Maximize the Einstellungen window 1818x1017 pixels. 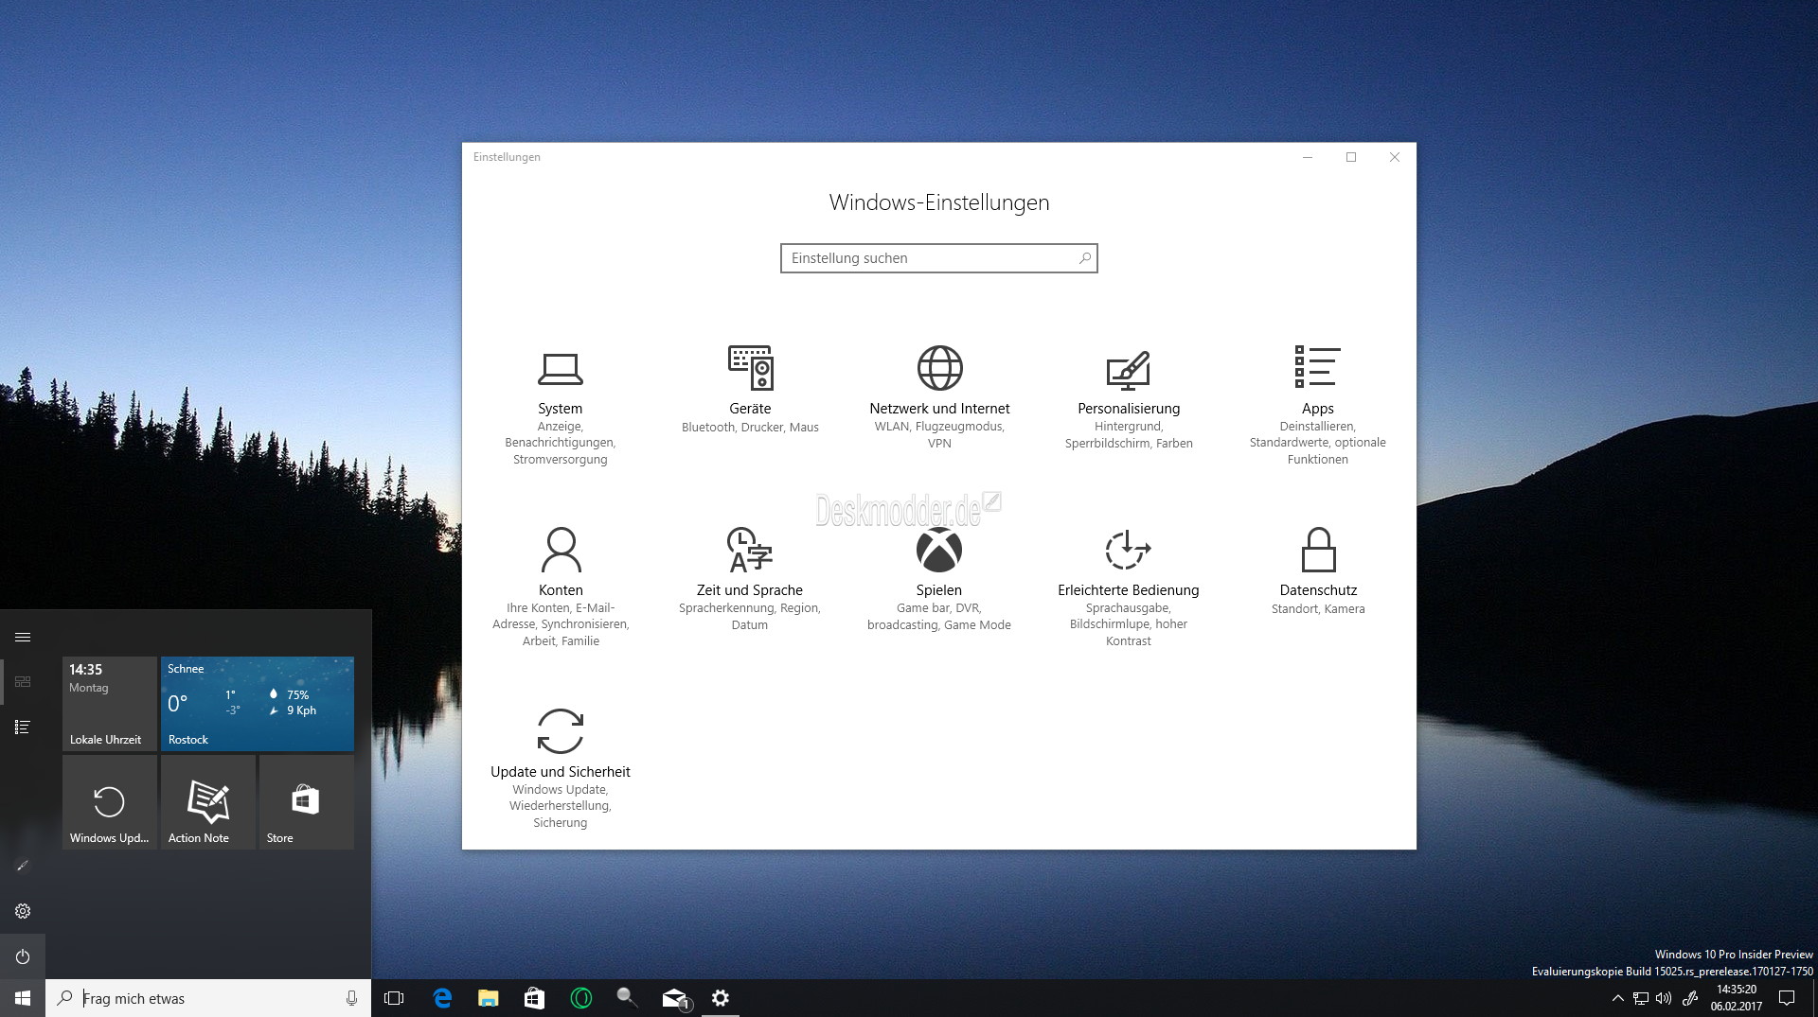(x=1351, y=157)
